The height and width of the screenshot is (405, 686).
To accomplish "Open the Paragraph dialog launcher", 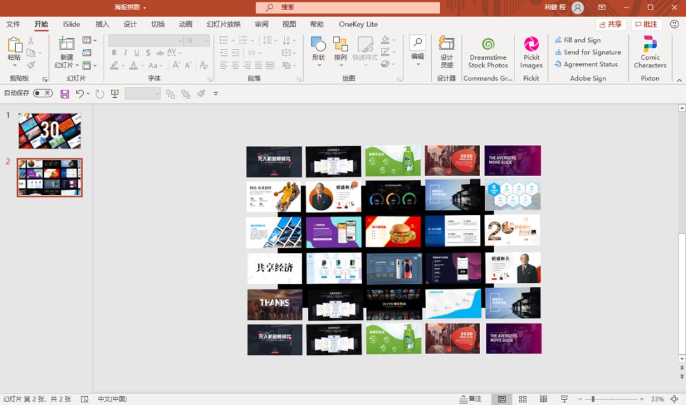I will tap(299, 79).
